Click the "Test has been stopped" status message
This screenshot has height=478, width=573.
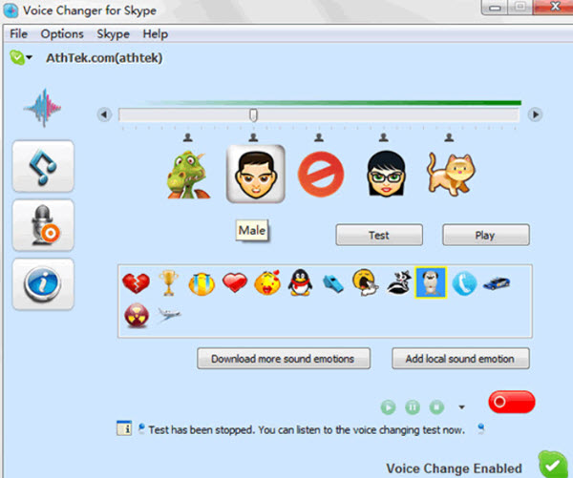pyautogui.click(x=307, y=430)
